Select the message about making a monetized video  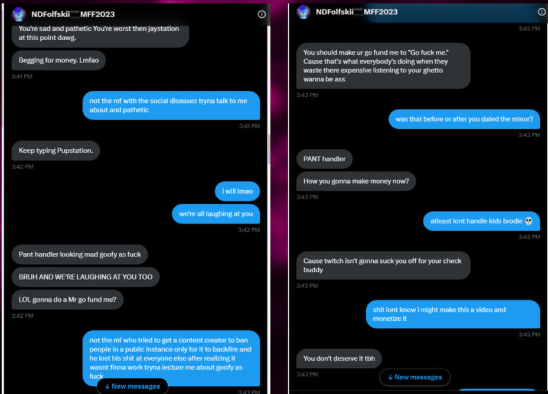[x=452, y=314]
